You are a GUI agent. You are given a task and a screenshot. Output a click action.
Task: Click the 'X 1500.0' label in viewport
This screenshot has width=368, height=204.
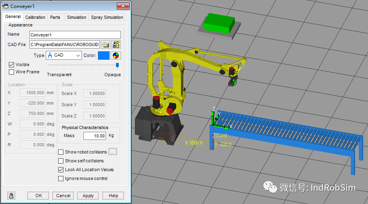coord(193,143)
